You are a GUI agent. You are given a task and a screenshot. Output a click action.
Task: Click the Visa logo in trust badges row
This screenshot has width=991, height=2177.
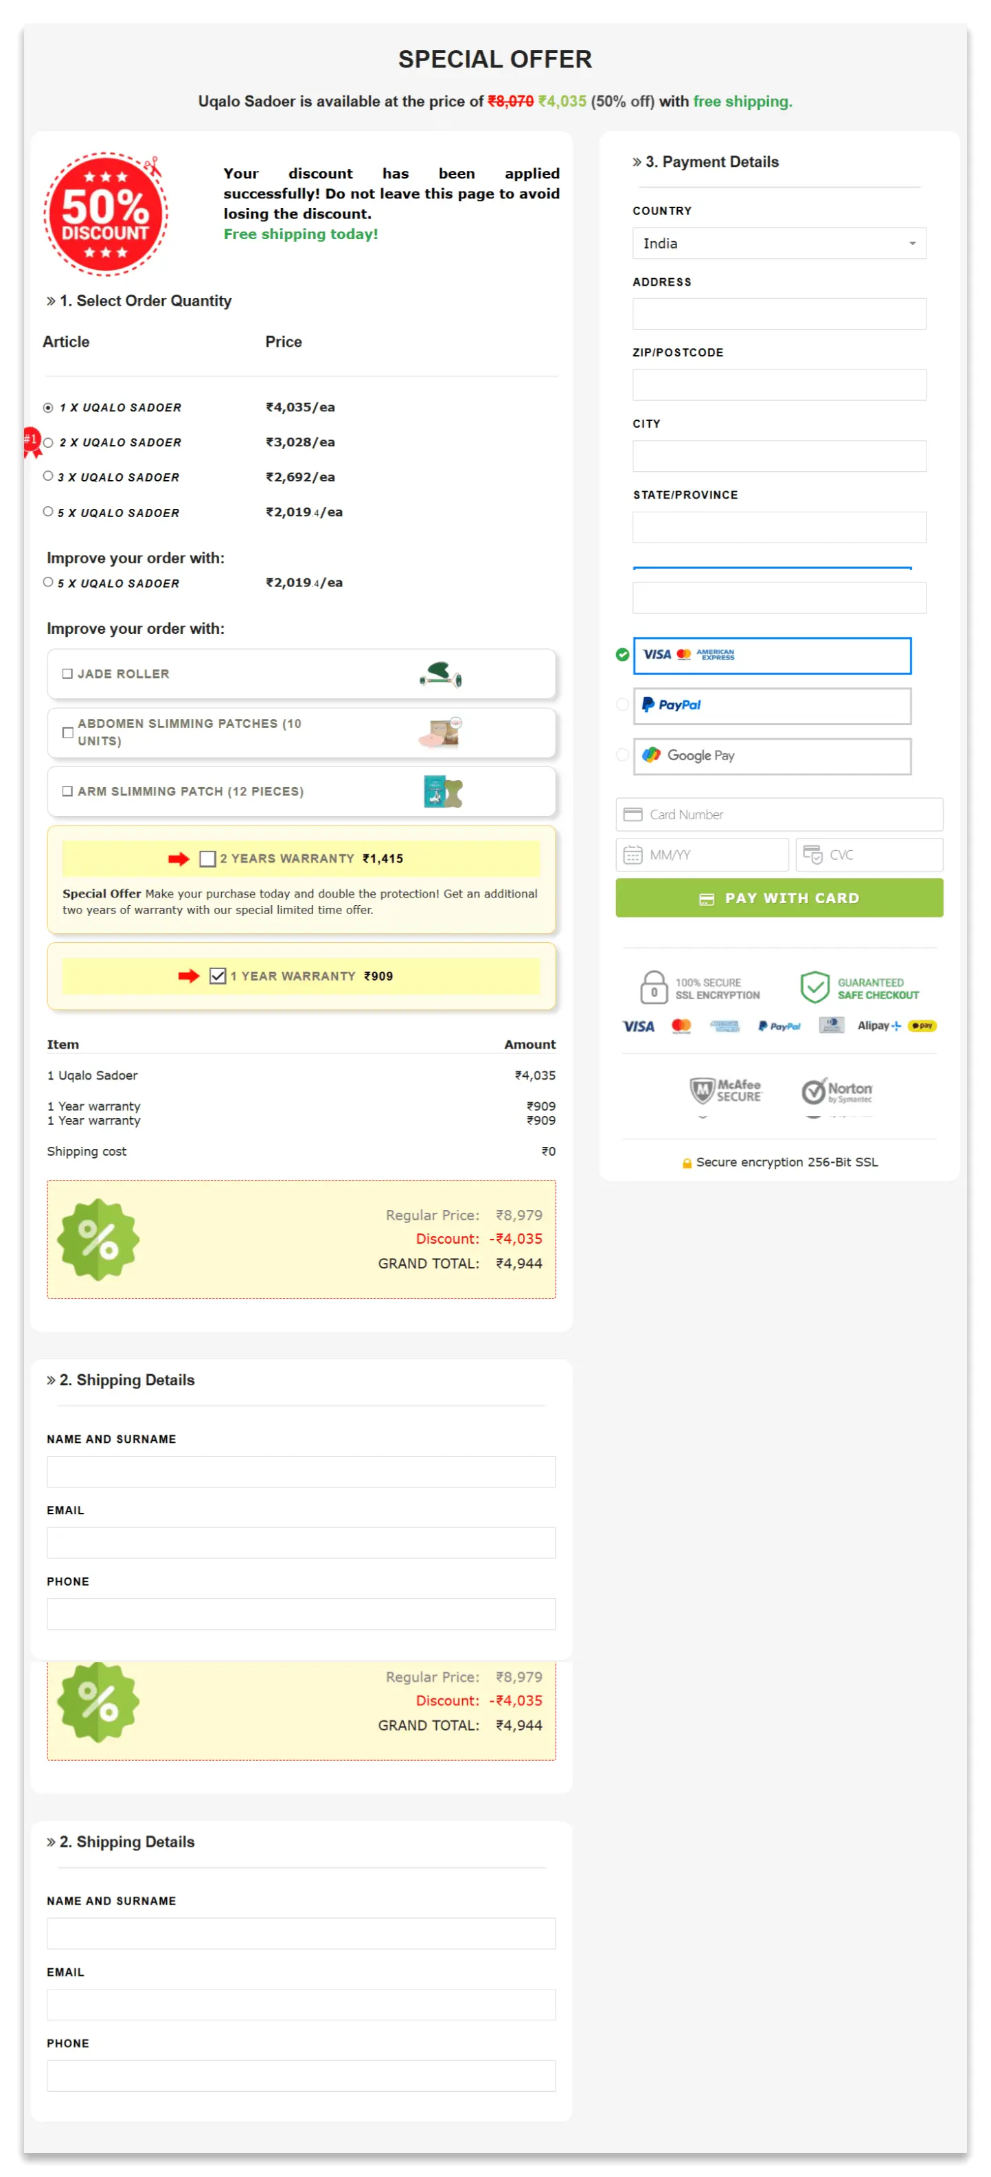(638, 1025)
